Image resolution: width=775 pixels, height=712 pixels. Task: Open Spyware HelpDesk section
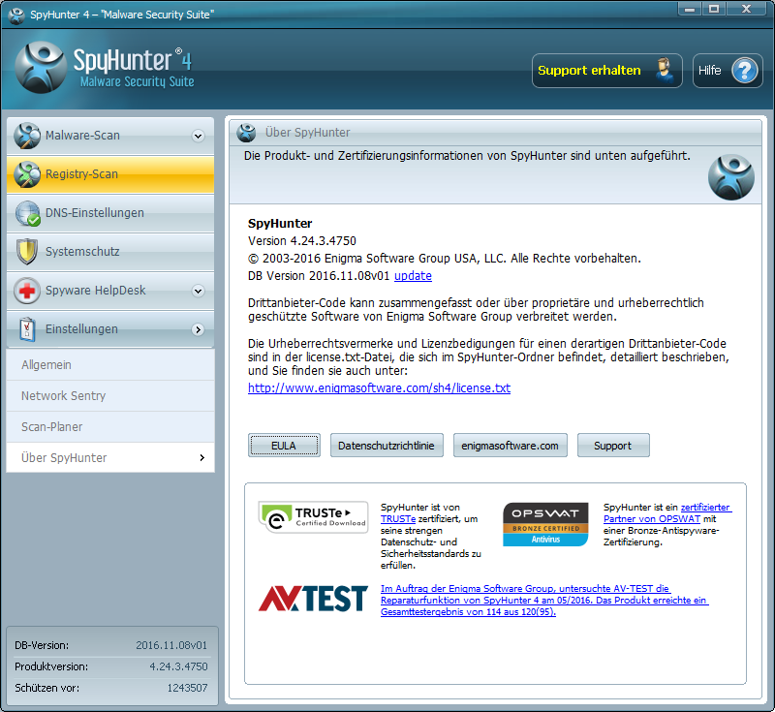pyautogui.click(x=110, y=291)
